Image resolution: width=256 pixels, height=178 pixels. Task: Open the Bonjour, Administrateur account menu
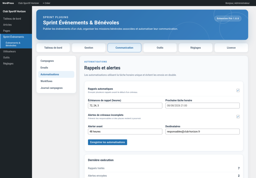[x=237, y=3]
